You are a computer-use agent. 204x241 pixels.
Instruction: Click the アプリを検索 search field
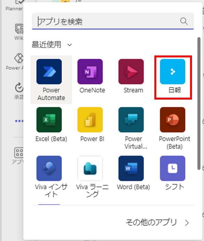pyautogui.click(x=107, y=21)
